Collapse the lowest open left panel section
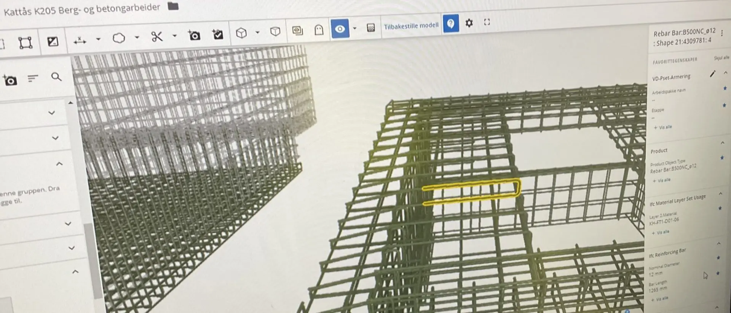 click(x=75, y=271)
